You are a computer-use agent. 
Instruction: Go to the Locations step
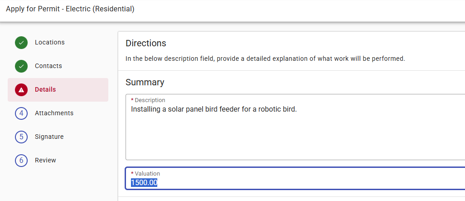50,43
